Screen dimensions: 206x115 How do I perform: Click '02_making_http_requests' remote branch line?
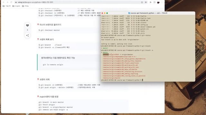click(122, 61)
